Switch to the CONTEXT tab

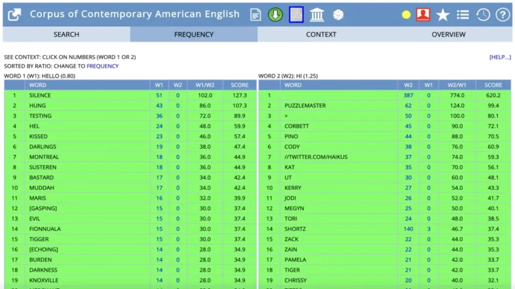(321, 35)
